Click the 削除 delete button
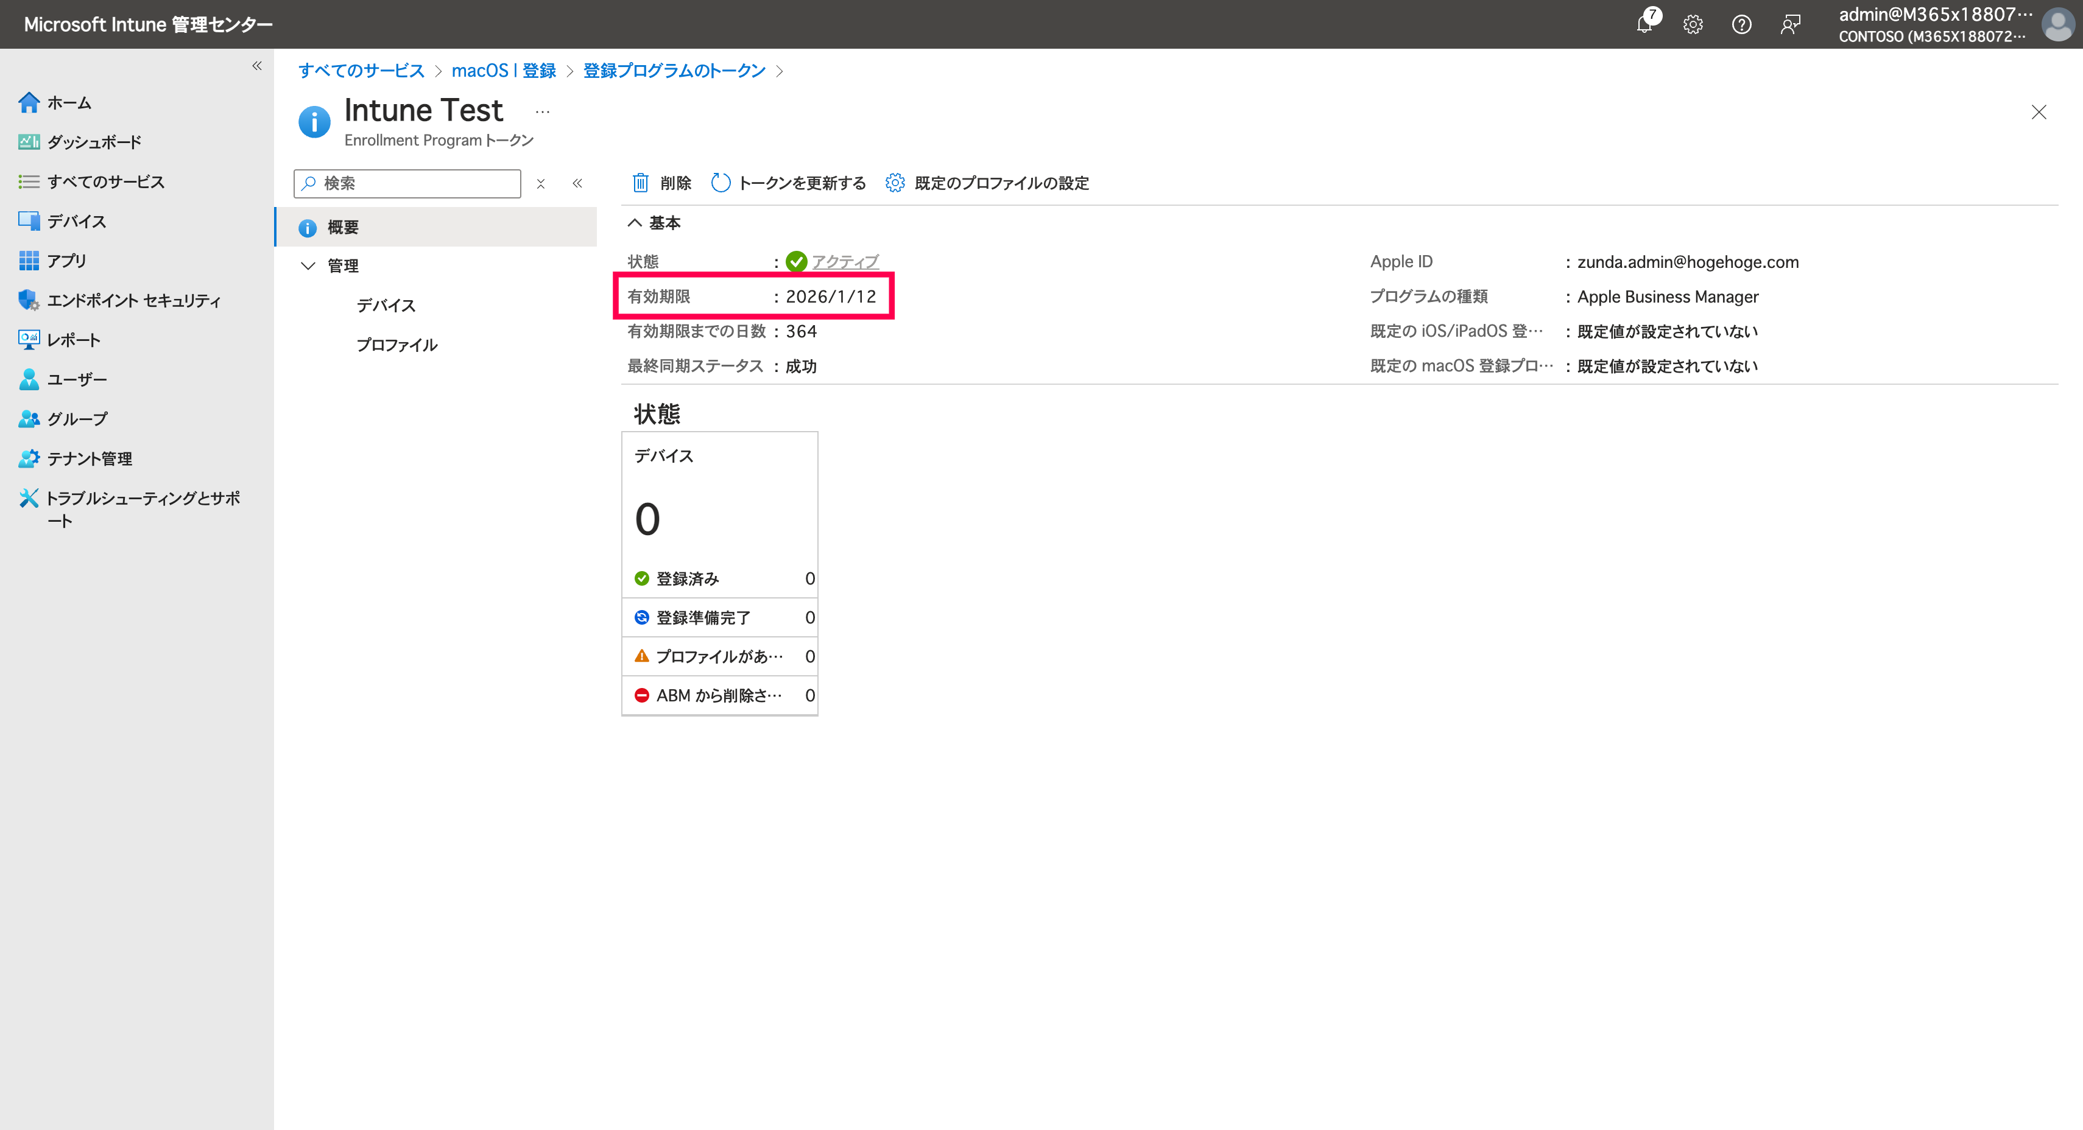The height and width of the screenshot is (1130, 2083). tap(661, 183)
